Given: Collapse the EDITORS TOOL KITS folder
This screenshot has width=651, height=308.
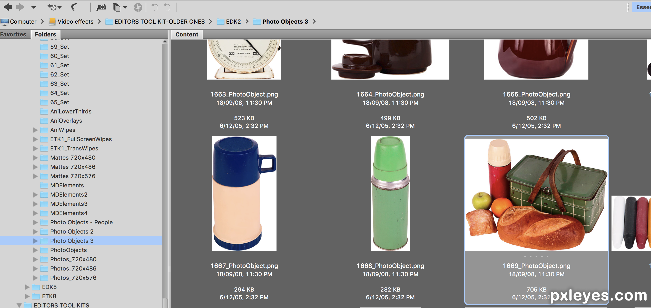Looking at the screenshot, I should click(x=19, y=305).
